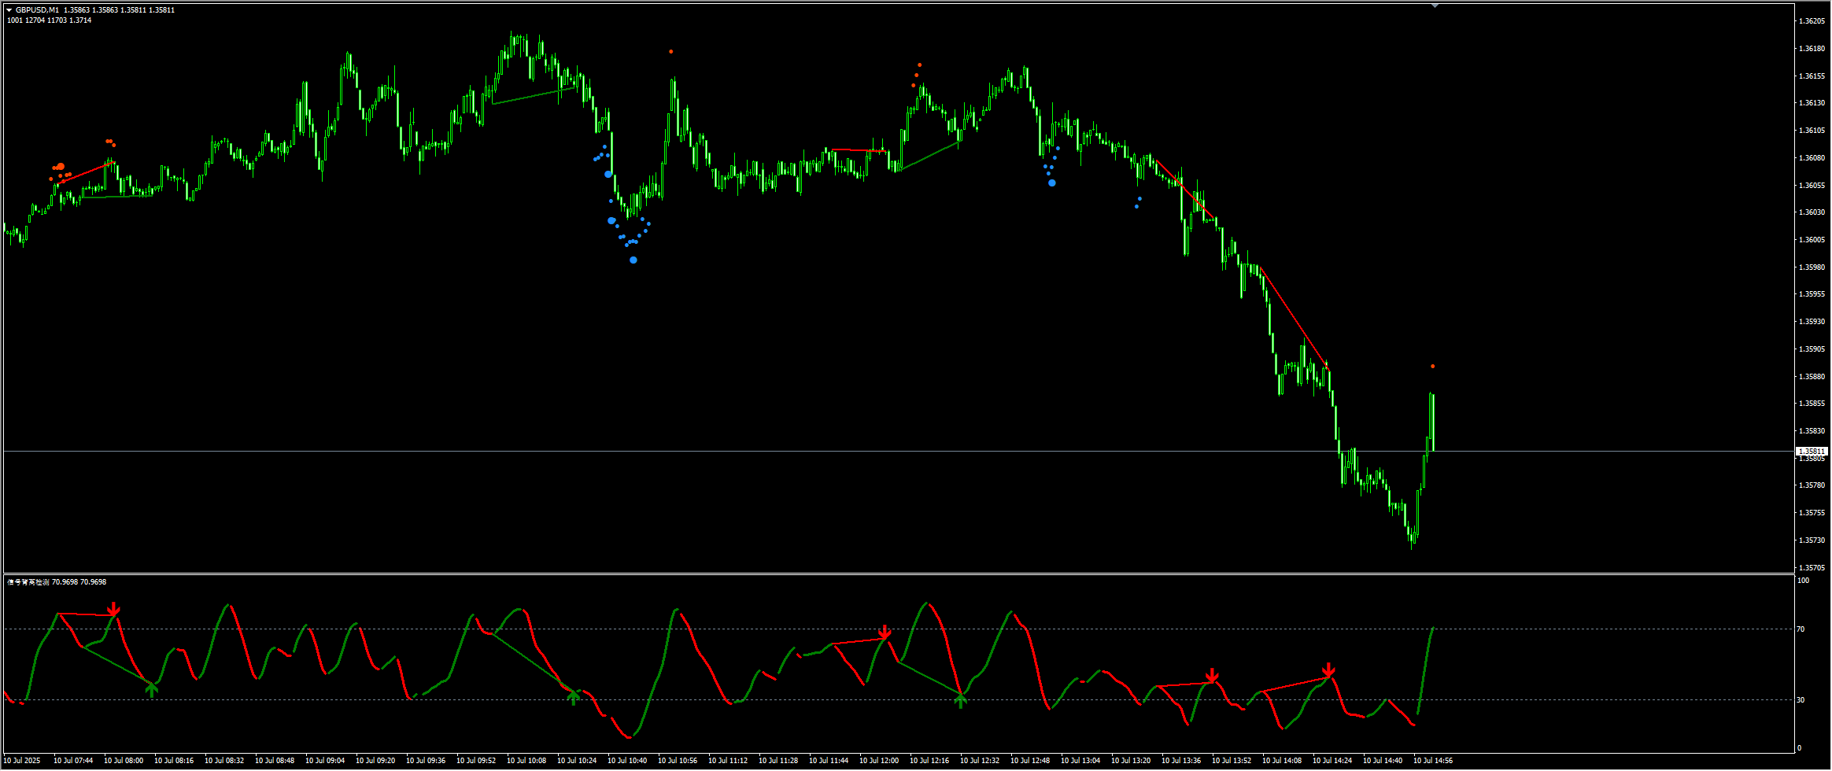Click the largest blue dot at the 10:40 low
The image size is (1832, 771).
633,260
